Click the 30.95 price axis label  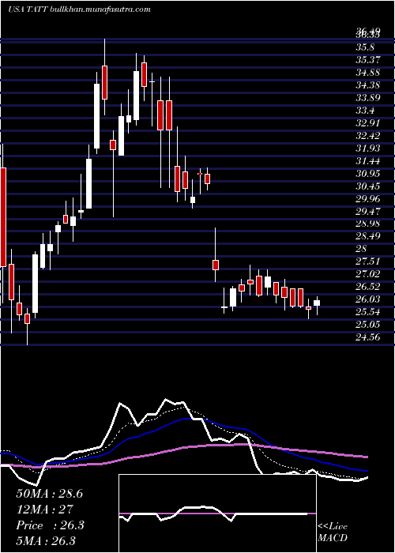click(367, 174)
